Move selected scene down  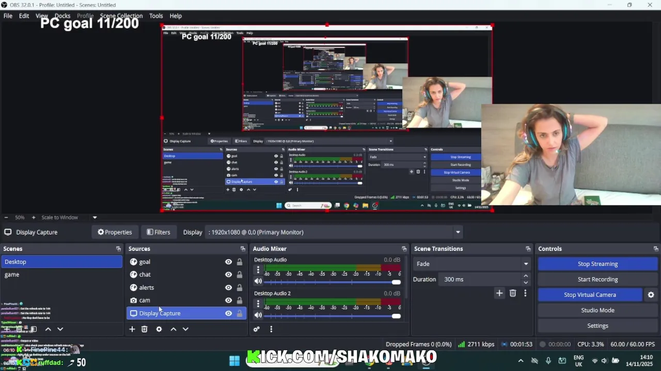click(60, 329)
